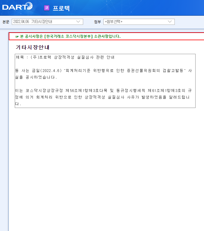Click the 본문 label

point(6,22)
